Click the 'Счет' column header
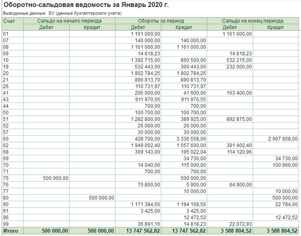The image size is (301, 236). [x=9, y=21]
